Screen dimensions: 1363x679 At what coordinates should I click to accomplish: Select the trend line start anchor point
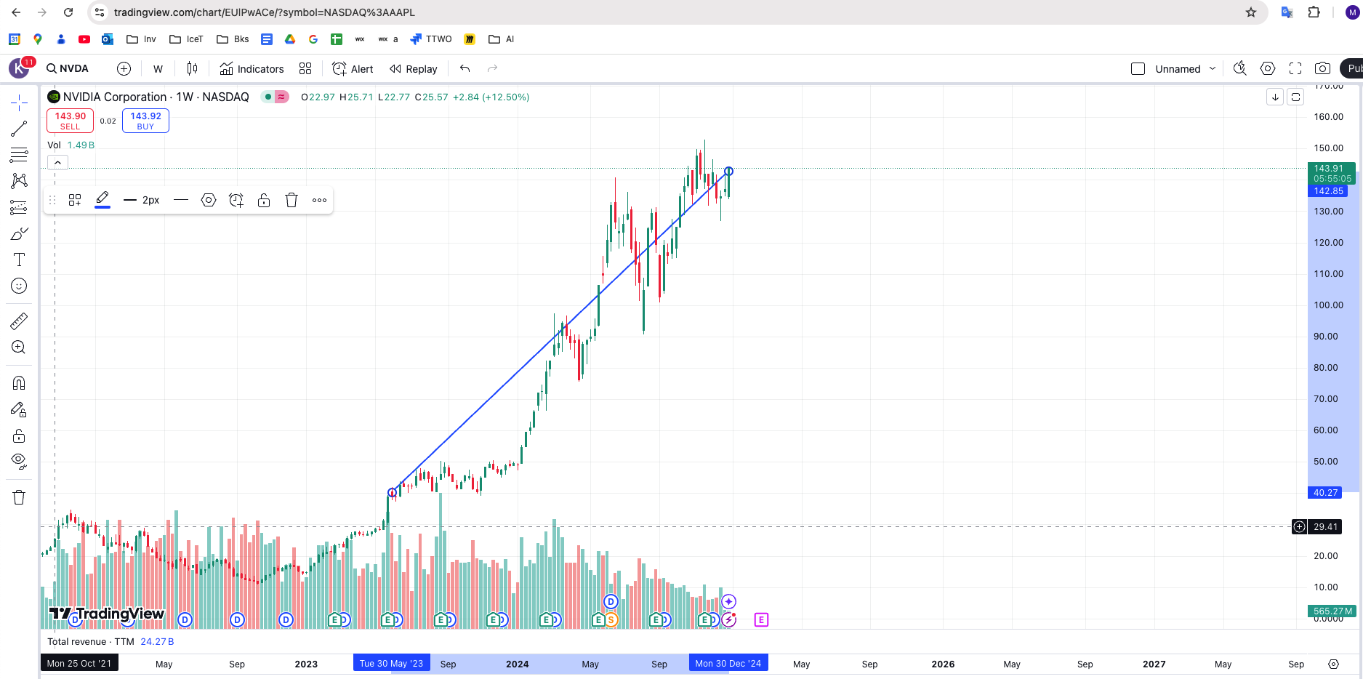(393, 493)
